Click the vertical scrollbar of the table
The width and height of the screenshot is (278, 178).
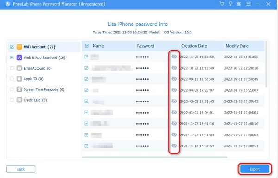pos(266,64)
